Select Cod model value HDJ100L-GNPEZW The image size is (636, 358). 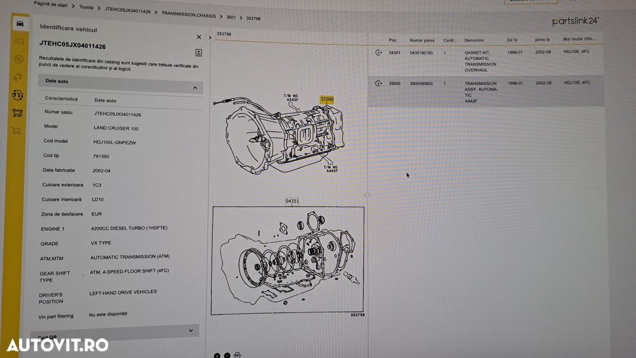pos(114,142)
